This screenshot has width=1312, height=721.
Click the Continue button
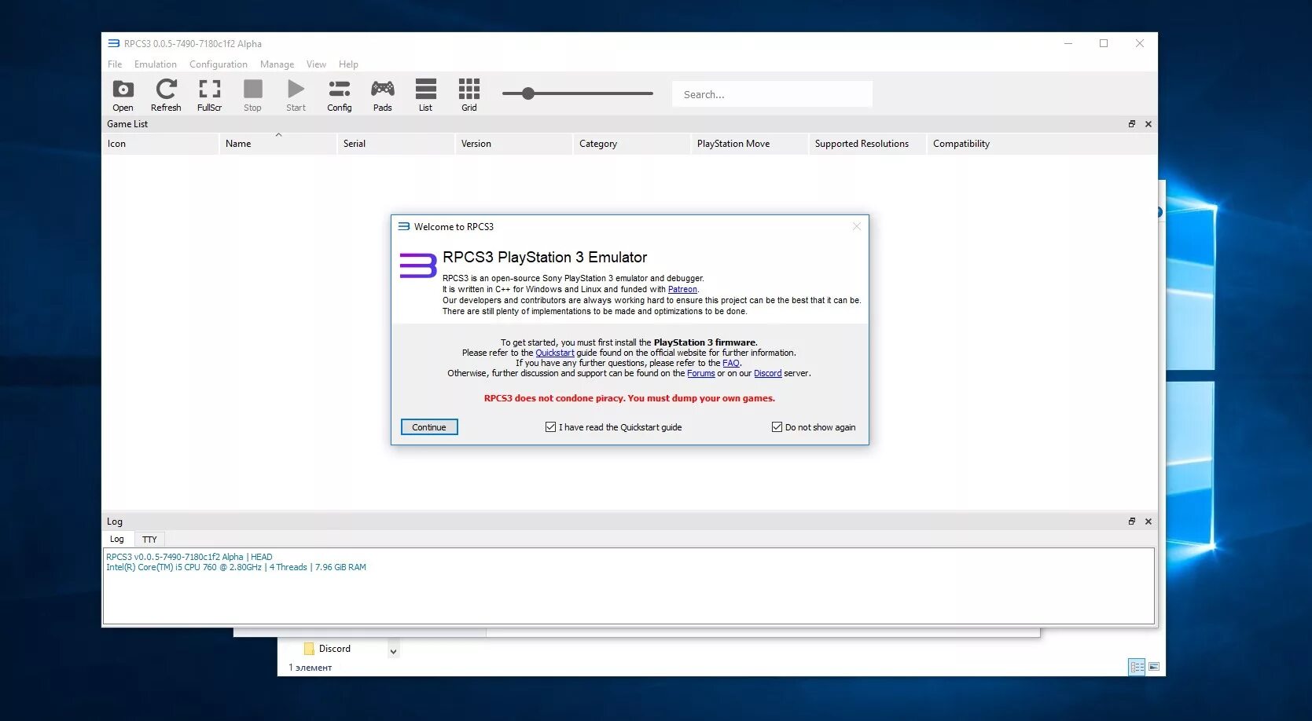[x=429, y=427]
